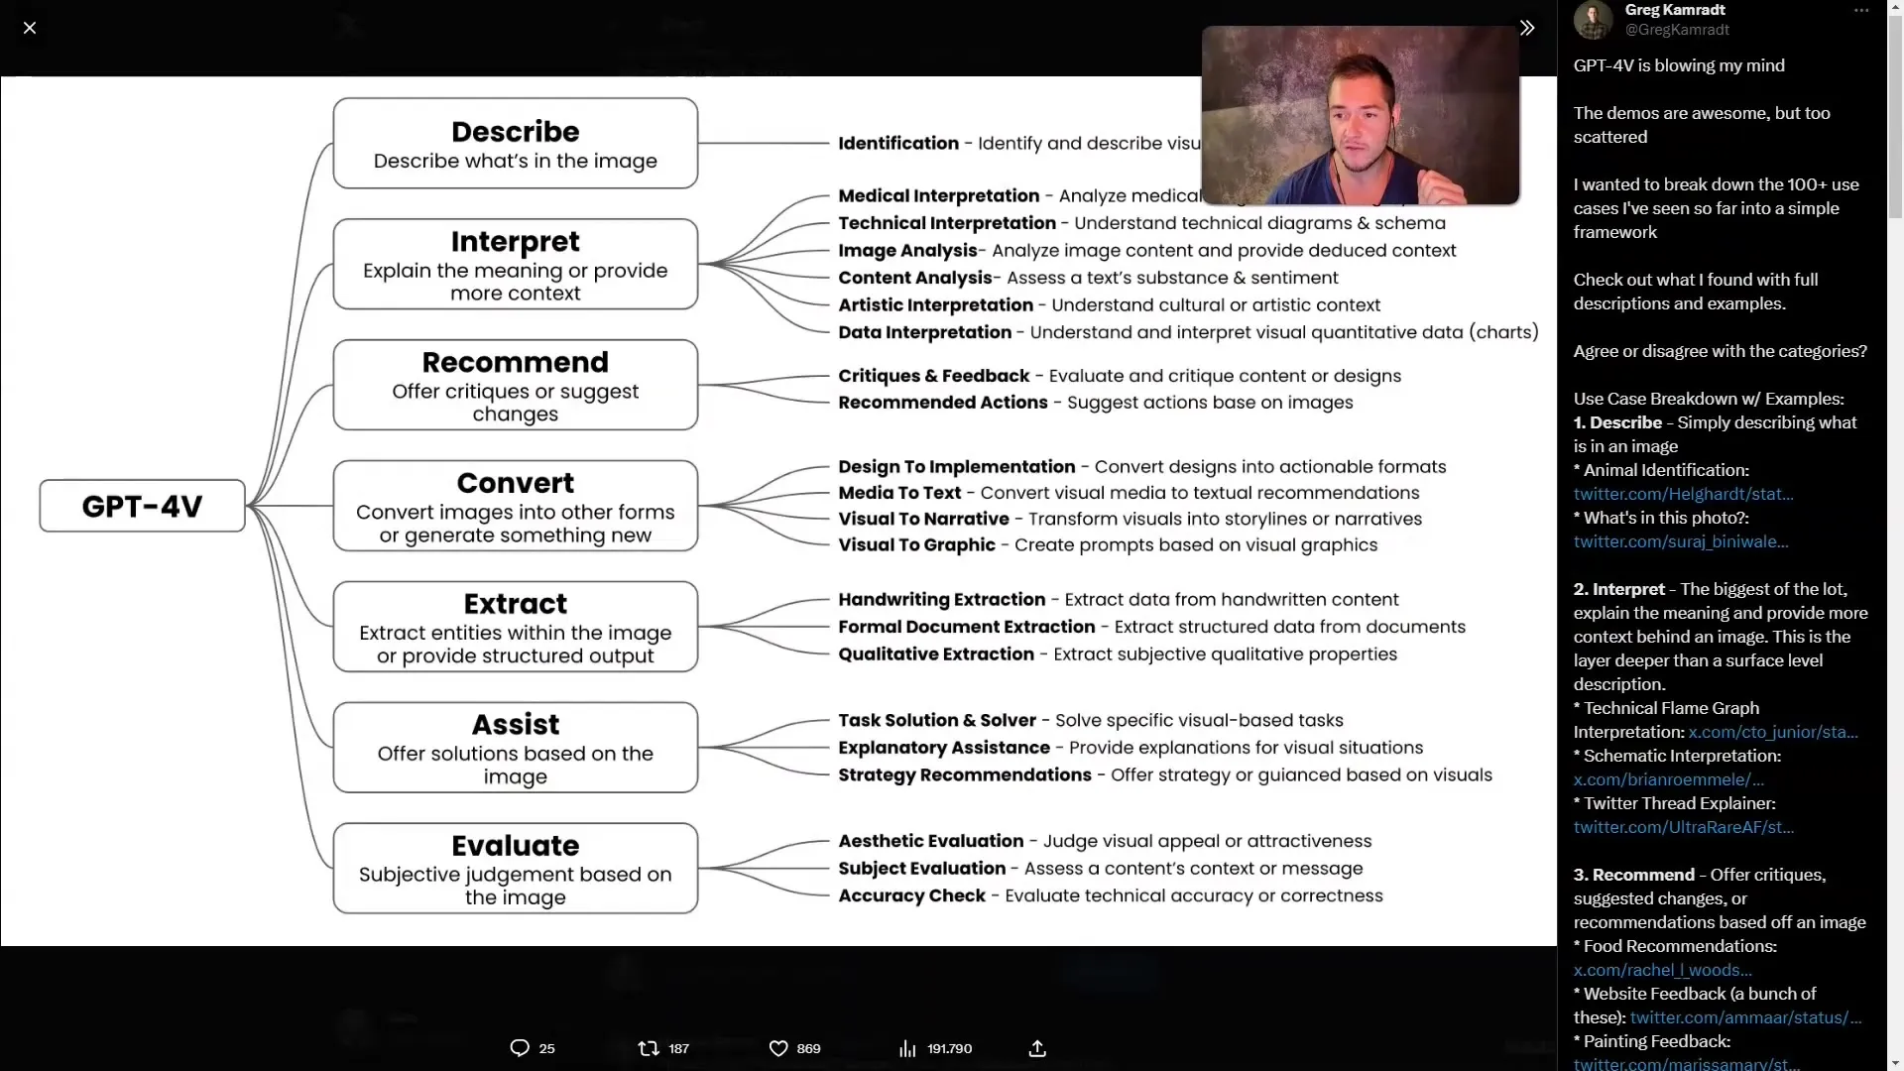1904x1071 pixels.
Task: Open the x.com/cto_junior link
Action: coord(1772,731)
